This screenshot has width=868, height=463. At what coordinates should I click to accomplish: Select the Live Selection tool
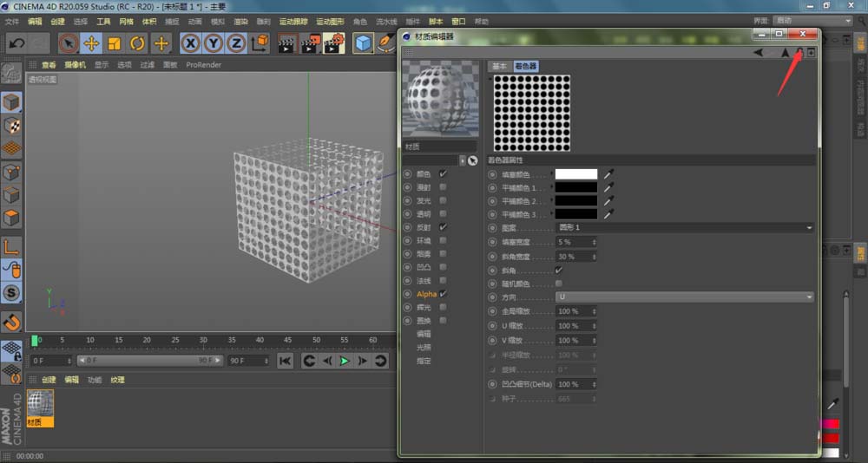[x=68, y=43]
